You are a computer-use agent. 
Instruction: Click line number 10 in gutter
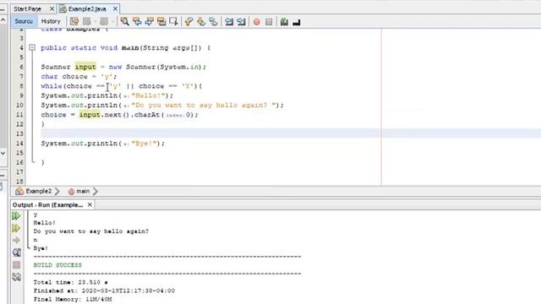pyautogui.click(x=19, y=105)
